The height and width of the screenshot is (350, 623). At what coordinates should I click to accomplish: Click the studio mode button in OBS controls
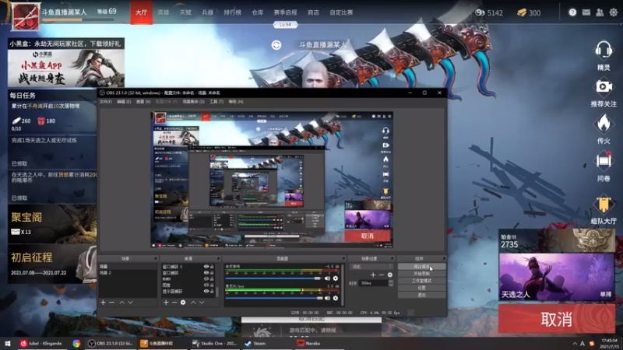click(x=421, y=281)
